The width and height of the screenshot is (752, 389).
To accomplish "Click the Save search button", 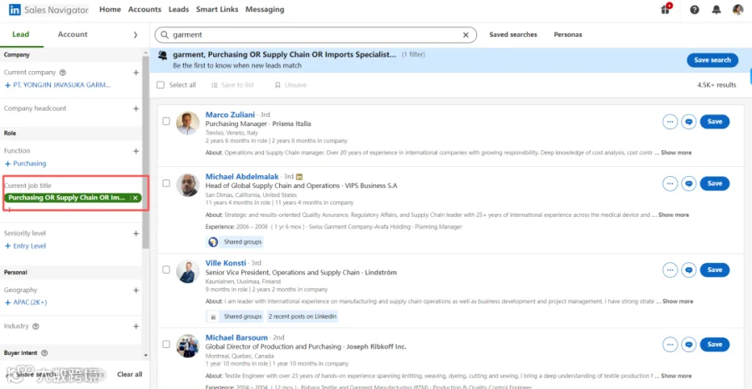I will [x=713, y=60].
